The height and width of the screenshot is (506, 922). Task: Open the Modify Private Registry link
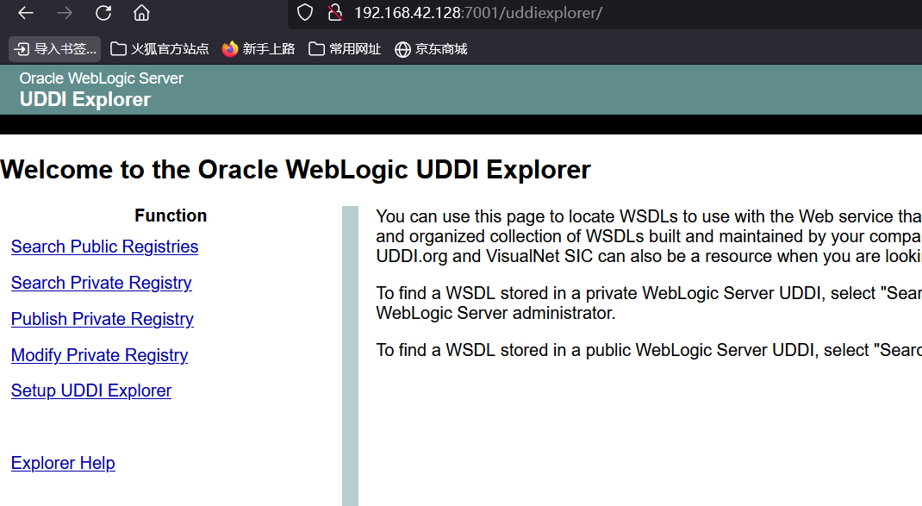[x=99, y=355]
